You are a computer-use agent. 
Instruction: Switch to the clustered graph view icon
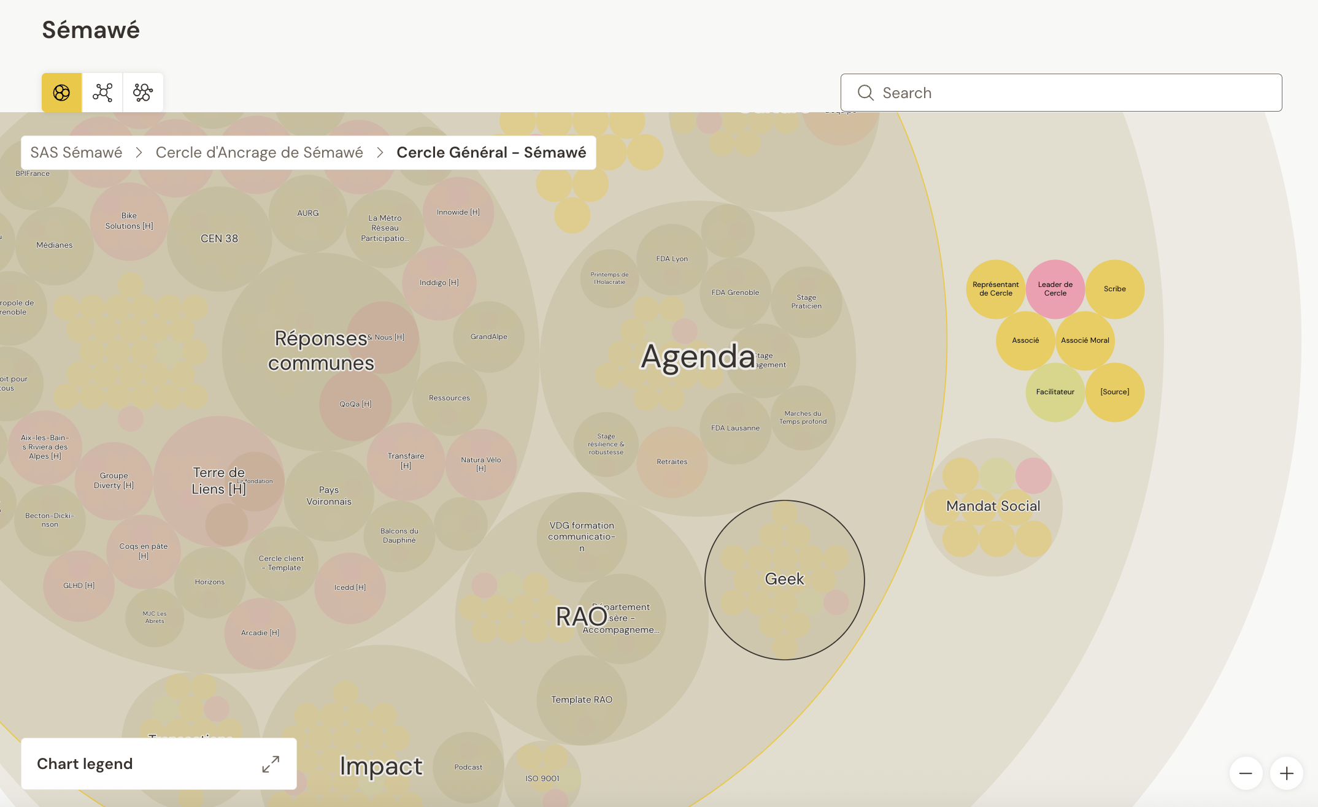click(143, 93)
